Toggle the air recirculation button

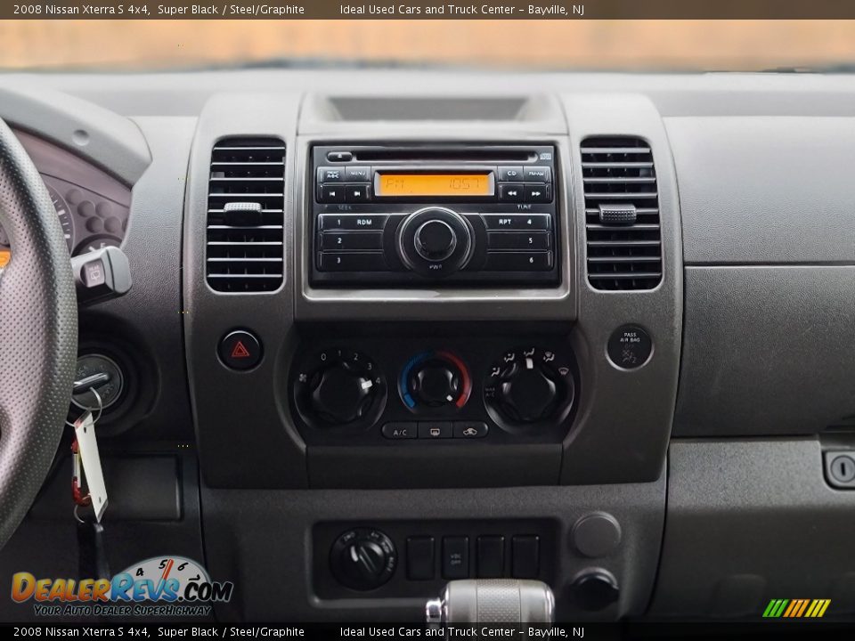[x=470, y=432]
